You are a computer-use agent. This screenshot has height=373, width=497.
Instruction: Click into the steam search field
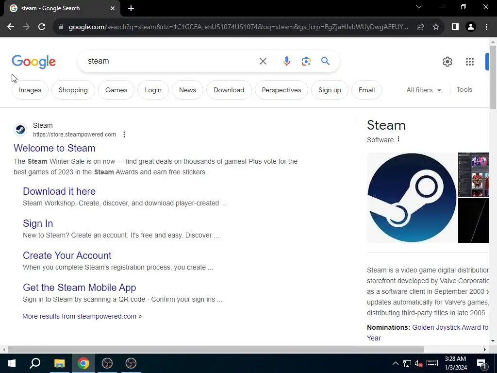point(168,61)
